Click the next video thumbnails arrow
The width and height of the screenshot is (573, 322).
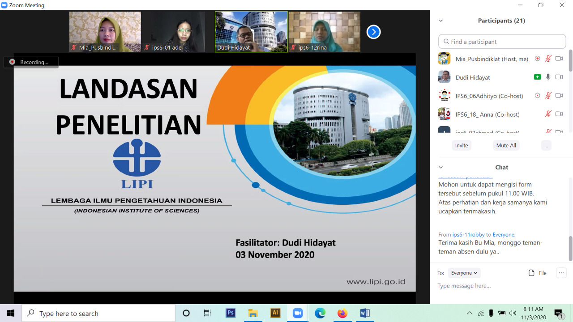click(373, 32)
